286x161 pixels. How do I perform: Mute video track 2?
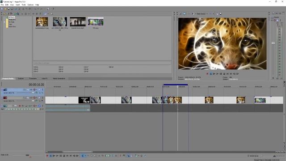tap(39, 98)
